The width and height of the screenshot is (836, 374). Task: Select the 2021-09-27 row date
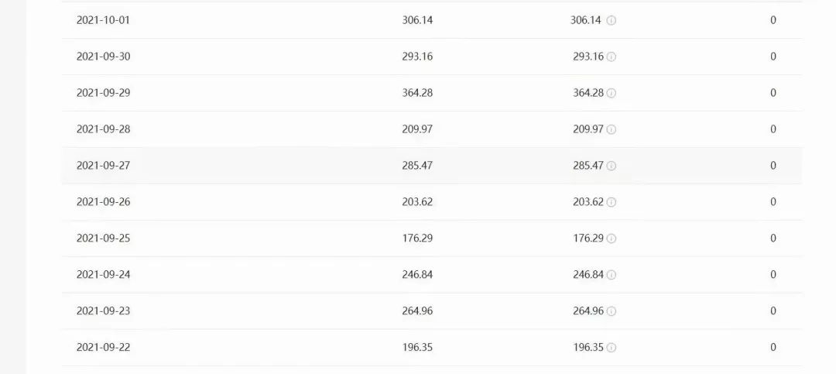pos(103,166)
